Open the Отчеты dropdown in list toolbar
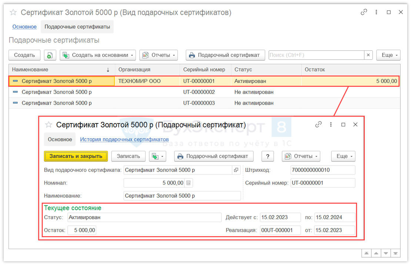 pos(158,55)
